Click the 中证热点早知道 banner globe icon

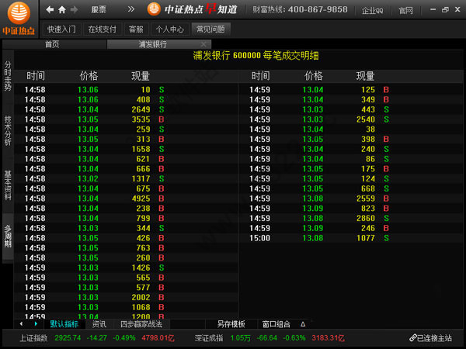(x=154, y=9)
